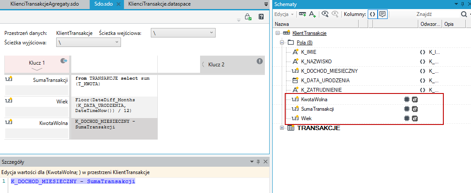Close the Sdo.sdo tab
This screenshot has height=193, width=471.
pyautogui.click(x=118, y=4)
